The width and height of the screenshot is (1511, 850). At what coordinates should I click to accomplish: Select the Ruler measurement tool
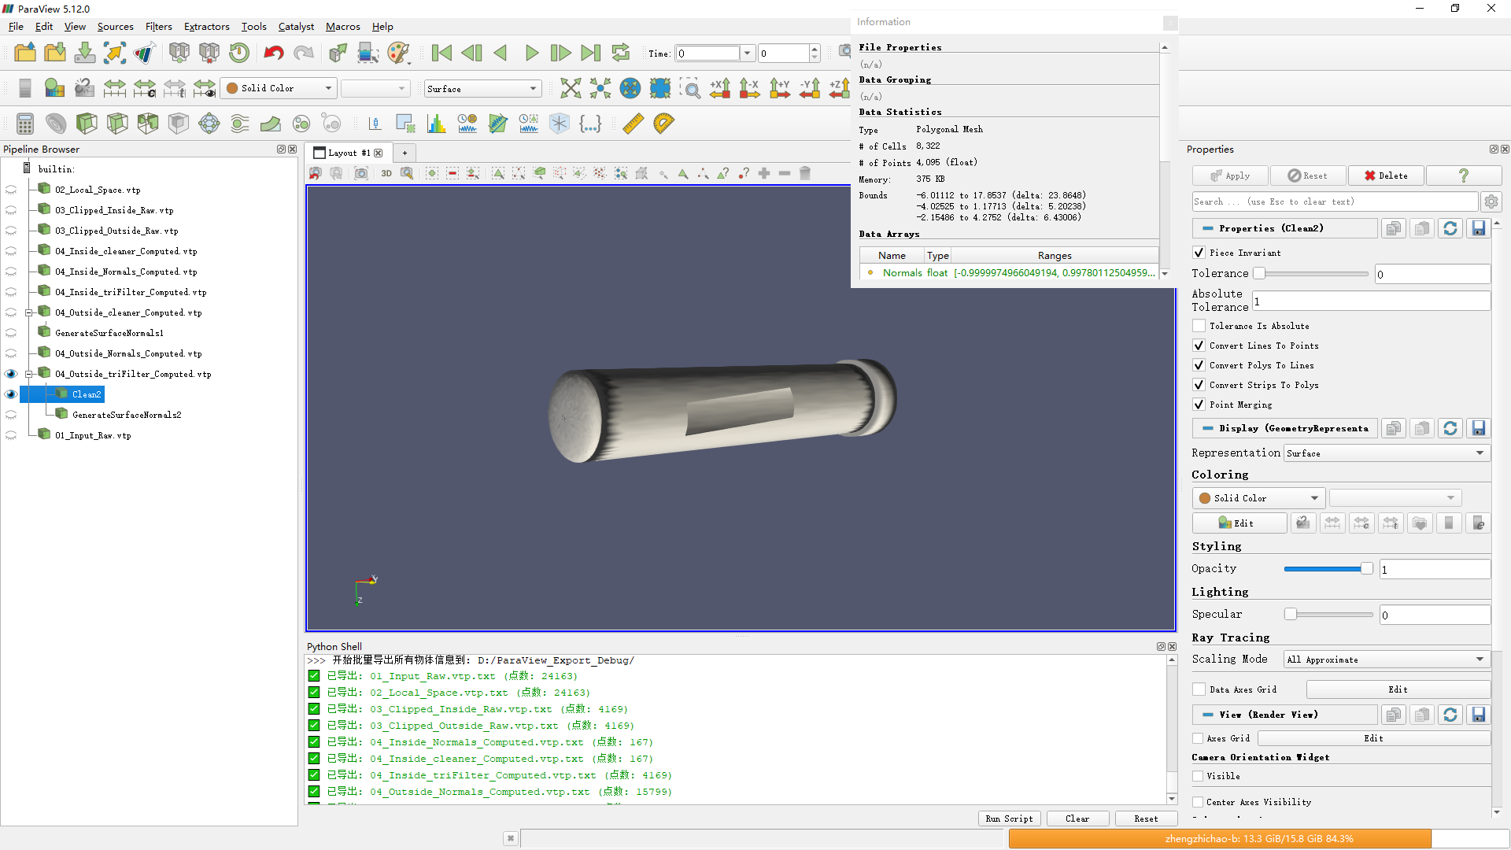(633, 124)
